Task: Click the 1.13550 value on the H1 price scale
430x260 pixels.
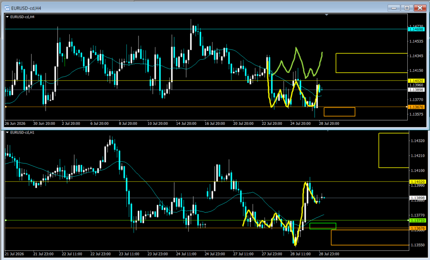Action: tap(418, 245)
